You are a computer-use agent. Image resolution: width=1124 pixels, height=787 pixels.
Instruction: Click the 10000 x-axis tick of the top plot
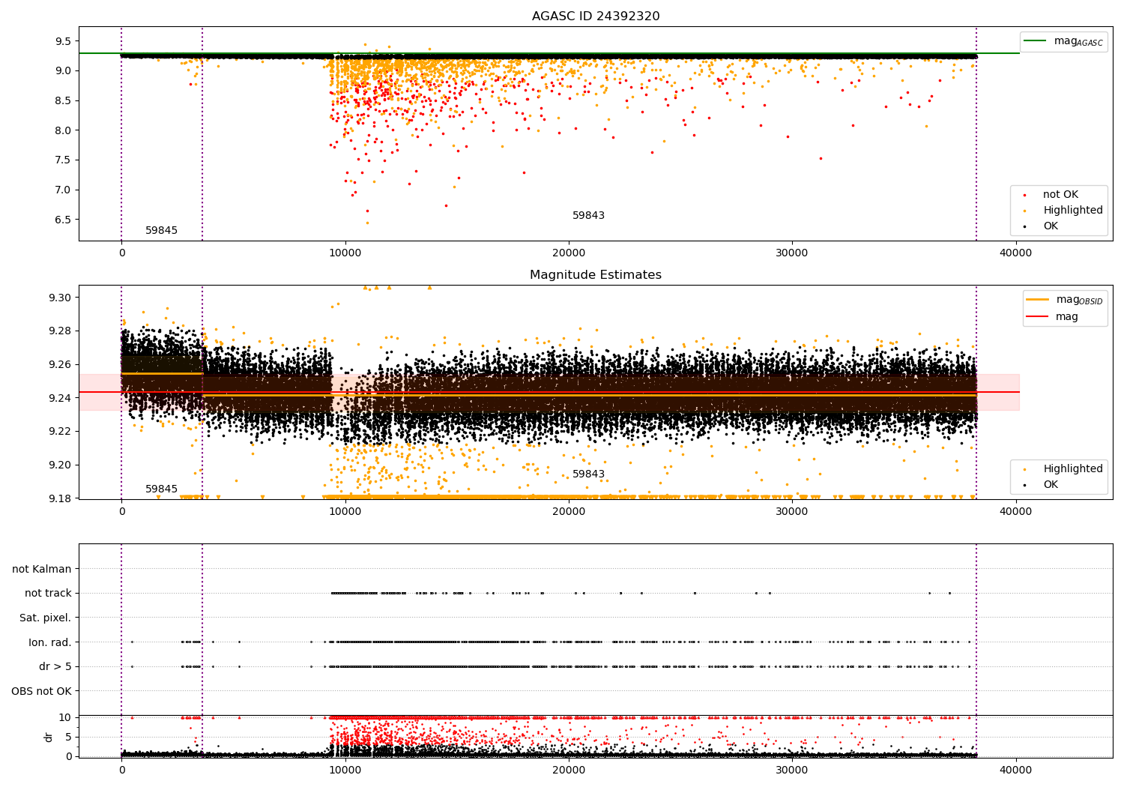coord(345,253)
